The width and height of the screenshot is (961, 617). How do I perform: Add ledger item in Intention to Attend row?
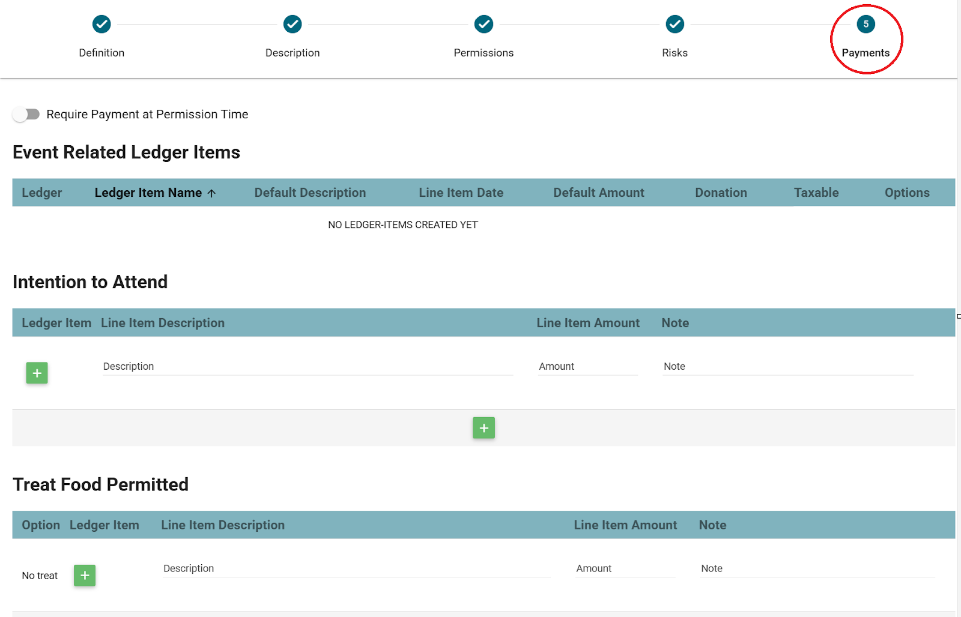pos(37,373)
